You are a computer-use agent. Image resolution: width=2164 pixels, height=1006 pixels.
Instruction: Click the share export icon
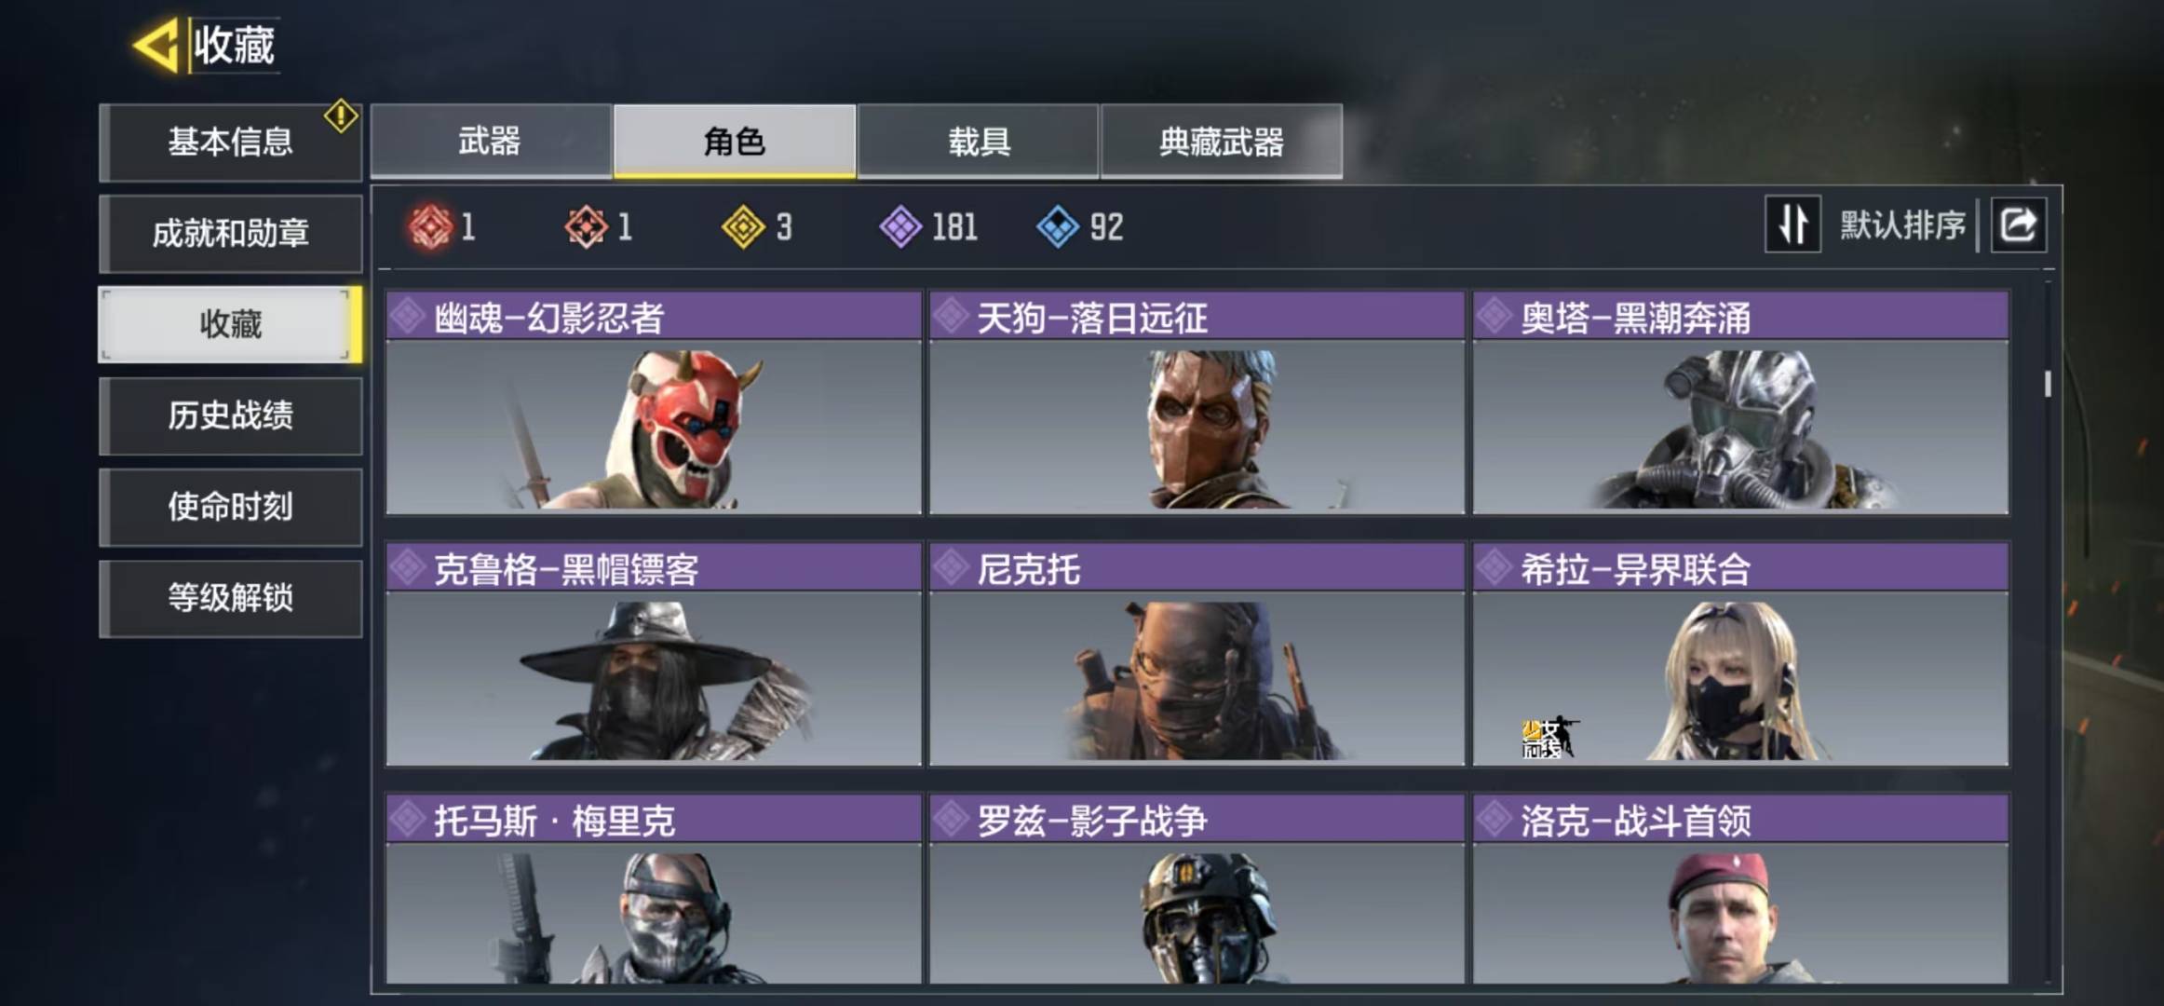2018,224
